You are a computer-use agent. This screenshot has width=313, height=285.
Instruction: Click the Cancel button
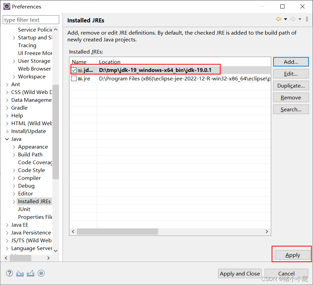click(x=286, y=274)
